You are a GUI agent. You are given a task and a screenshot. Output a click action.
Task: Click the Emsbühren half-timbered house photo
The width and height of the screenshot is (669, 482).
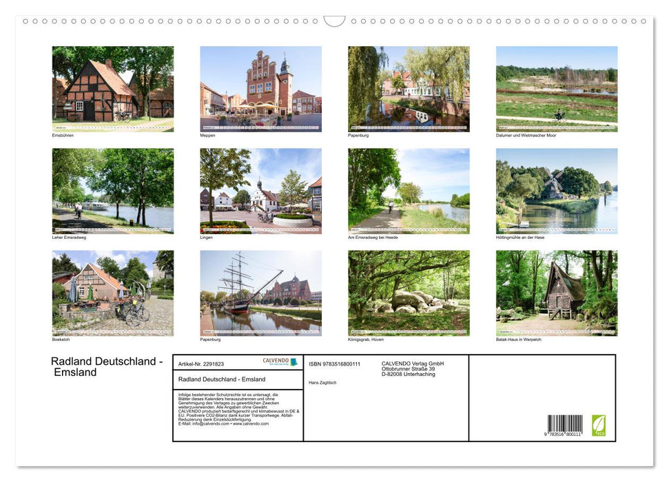[x=112, y=89]
